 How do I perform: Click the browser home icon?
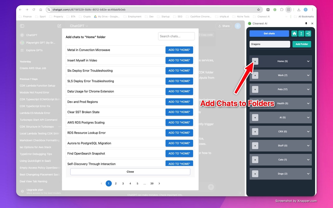pyautogui.click(x=41, y=10)
